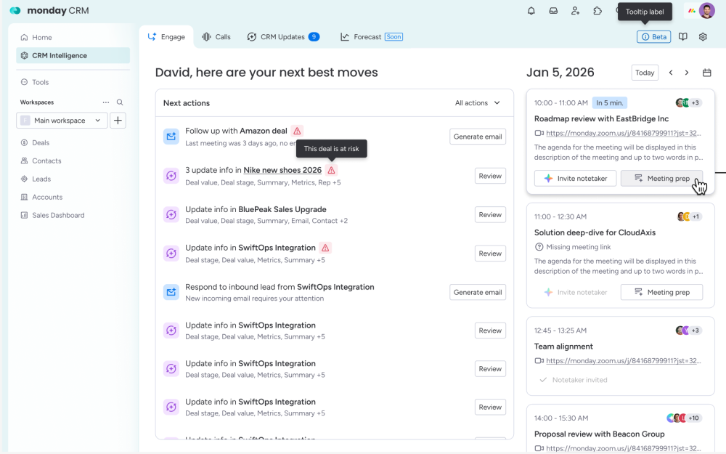
Task: Open Sales Dashboard in the sidebar
Action: tap(58, 215)
